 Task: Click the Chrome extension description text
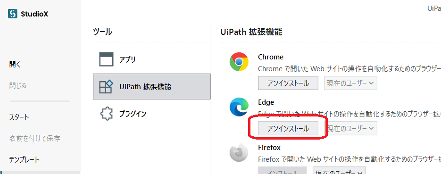349,69
